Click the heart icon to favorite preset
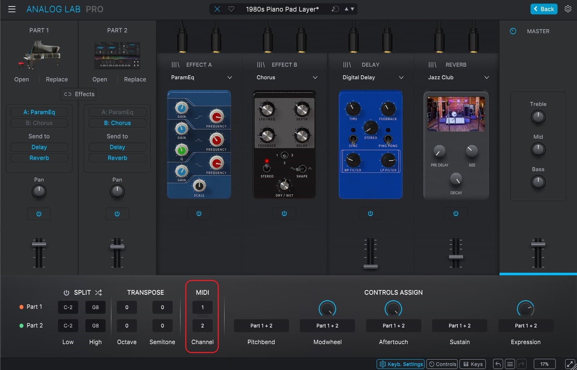 pyautogui.click(x=231, y=9)
